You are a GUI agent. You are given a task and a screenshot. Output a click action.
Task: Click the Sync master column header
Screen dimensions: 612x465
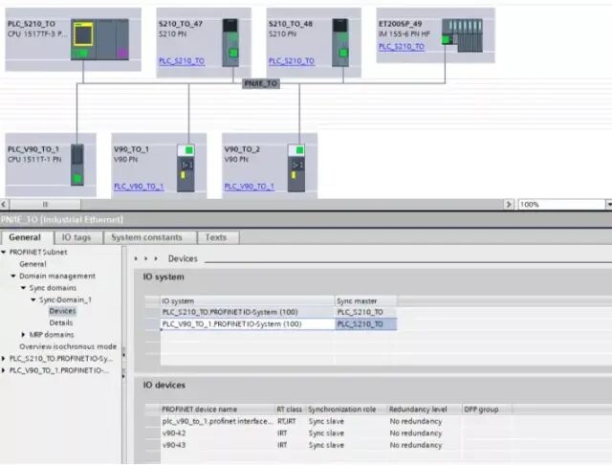tap(365, 301)
